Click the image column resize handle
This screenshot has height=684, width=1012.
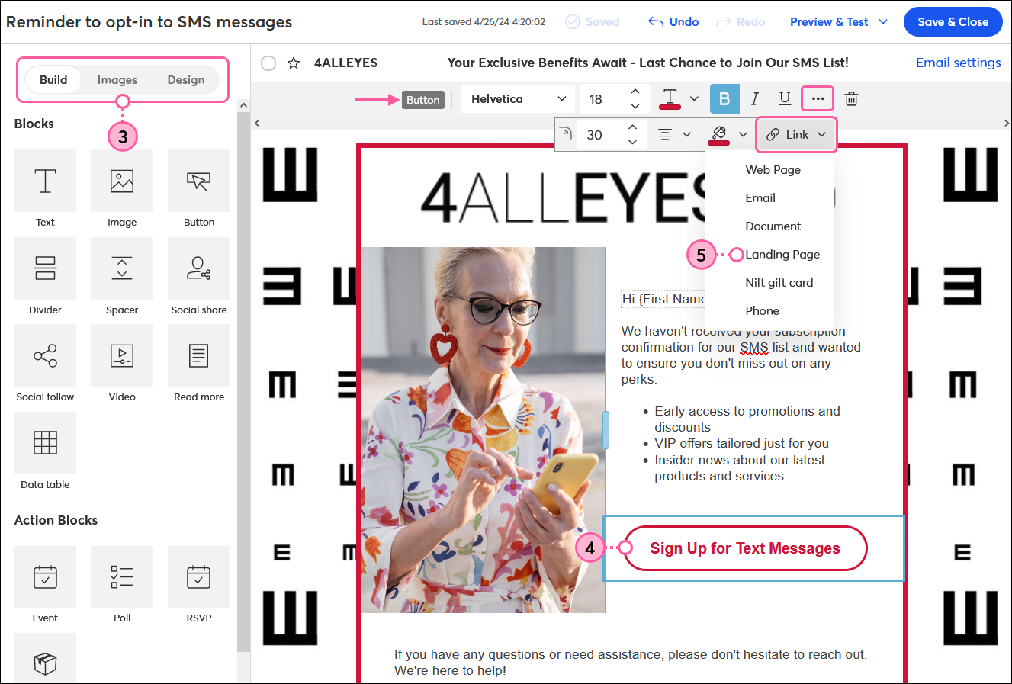tap(606, 429)
